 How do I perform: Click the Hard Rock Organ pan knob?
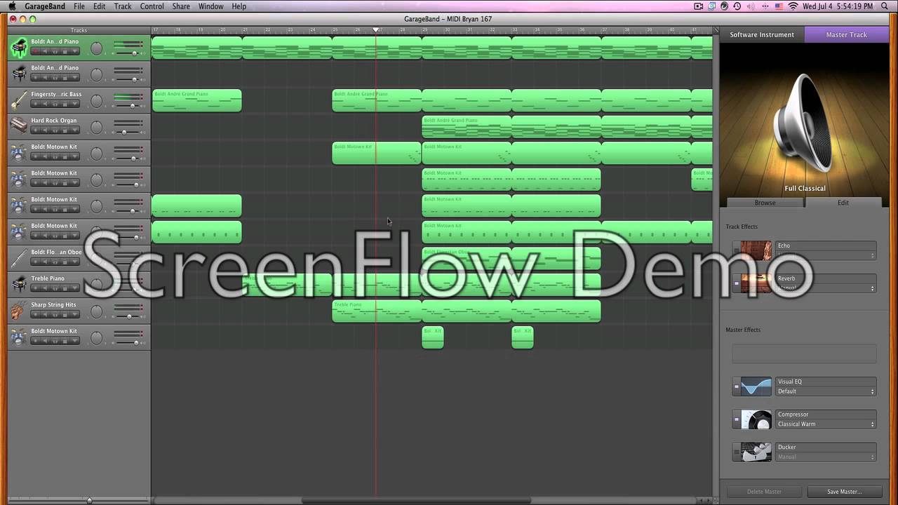96,128
